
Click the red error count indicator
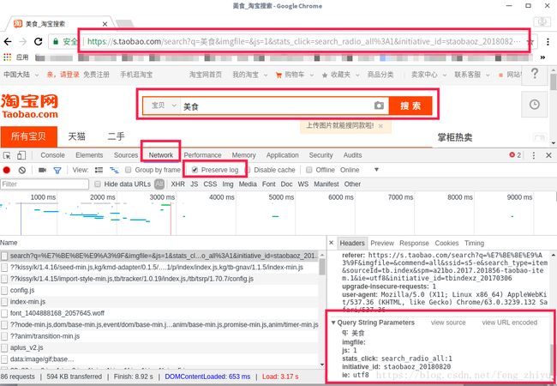click(515, 155)
